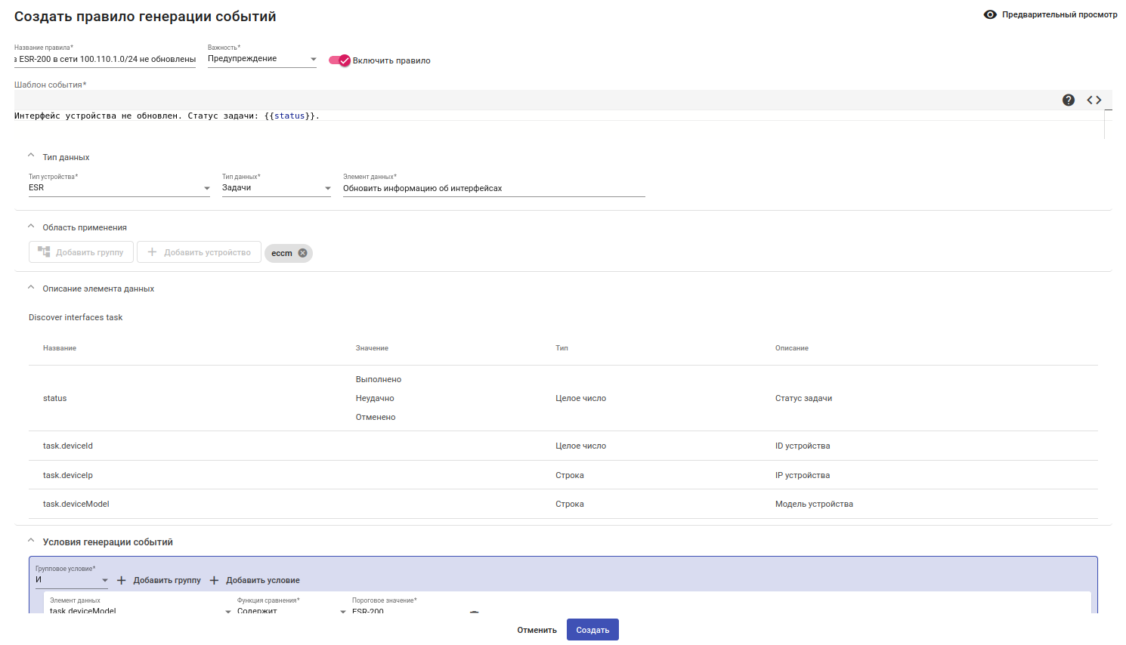Click the plus icon next to Добавить условие
Viewport: 1126px width, 645px height.
(x=214, y=580)
